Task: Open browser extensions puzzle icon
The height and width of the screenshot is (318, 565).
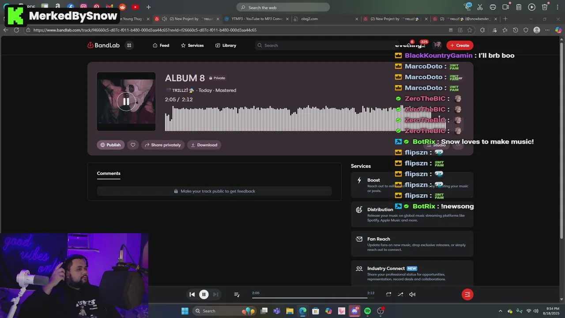Action: [482, 30]
